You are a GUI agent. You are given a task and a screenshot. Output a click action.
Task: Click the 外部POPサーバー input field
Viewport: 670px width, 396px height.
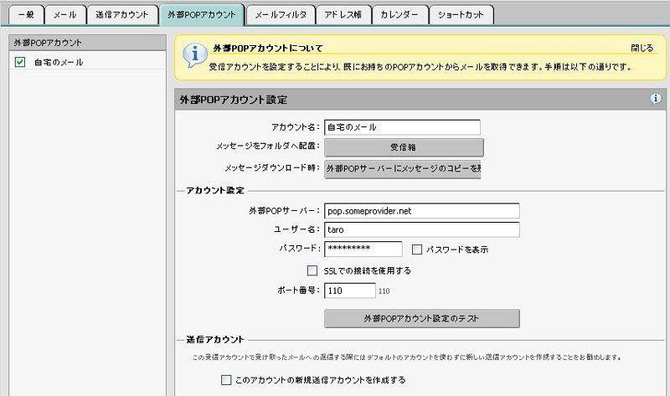pyautogui.click(x=421, y=211)
